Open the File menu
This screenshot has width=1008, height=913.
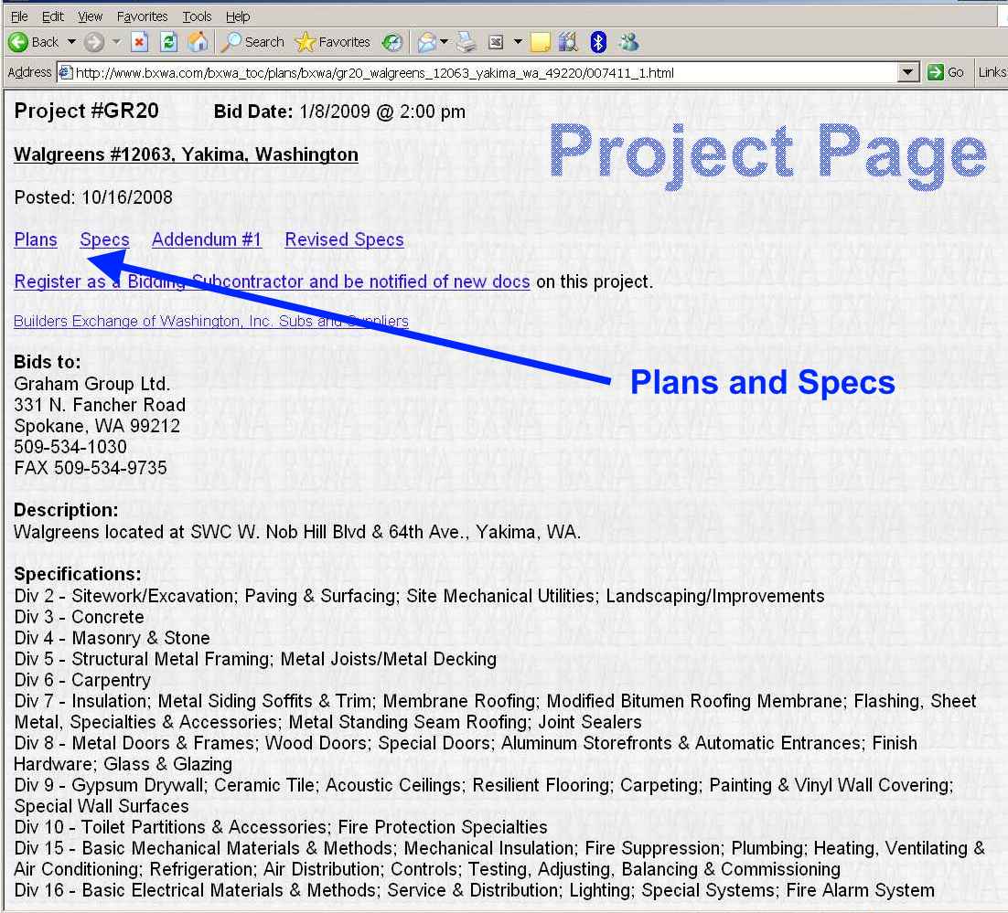(19, 16)
